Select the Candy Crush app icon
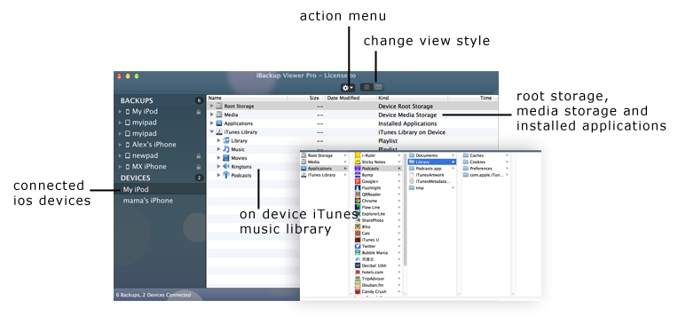Viewport: 678px width, 325px height. (x=358, y=291)
